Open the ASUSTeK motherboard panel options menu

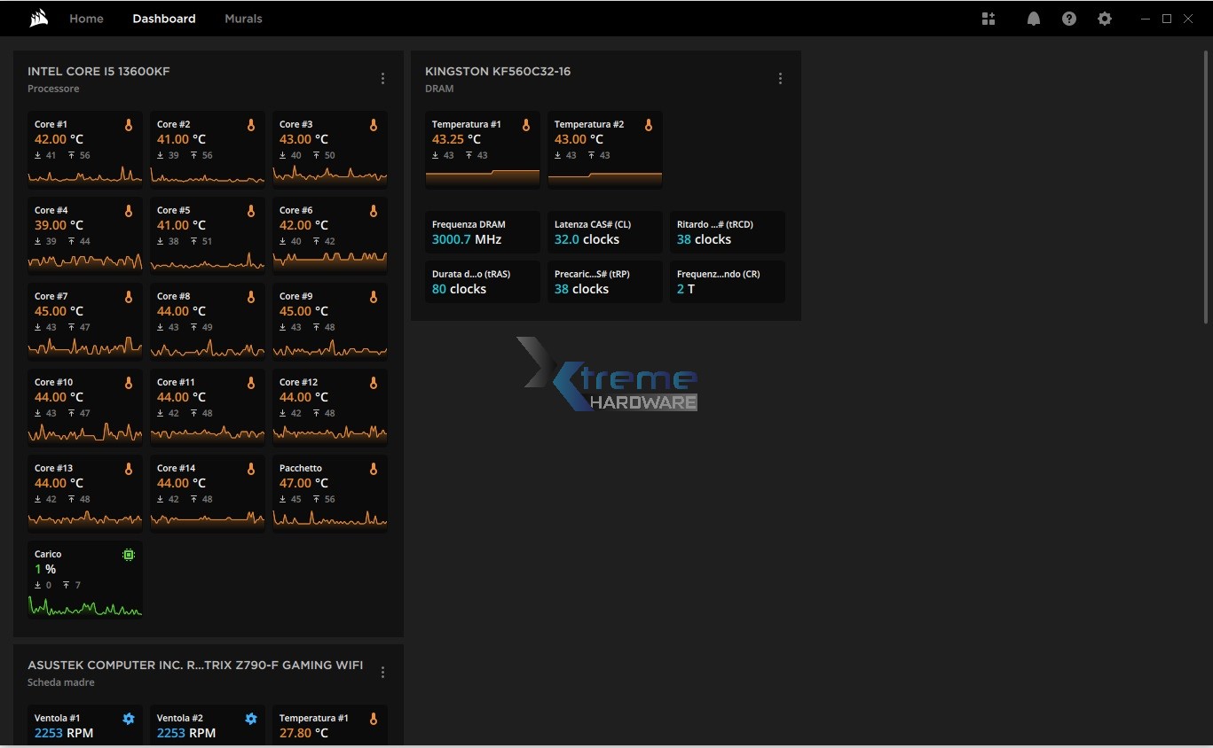tap(382, 673)
